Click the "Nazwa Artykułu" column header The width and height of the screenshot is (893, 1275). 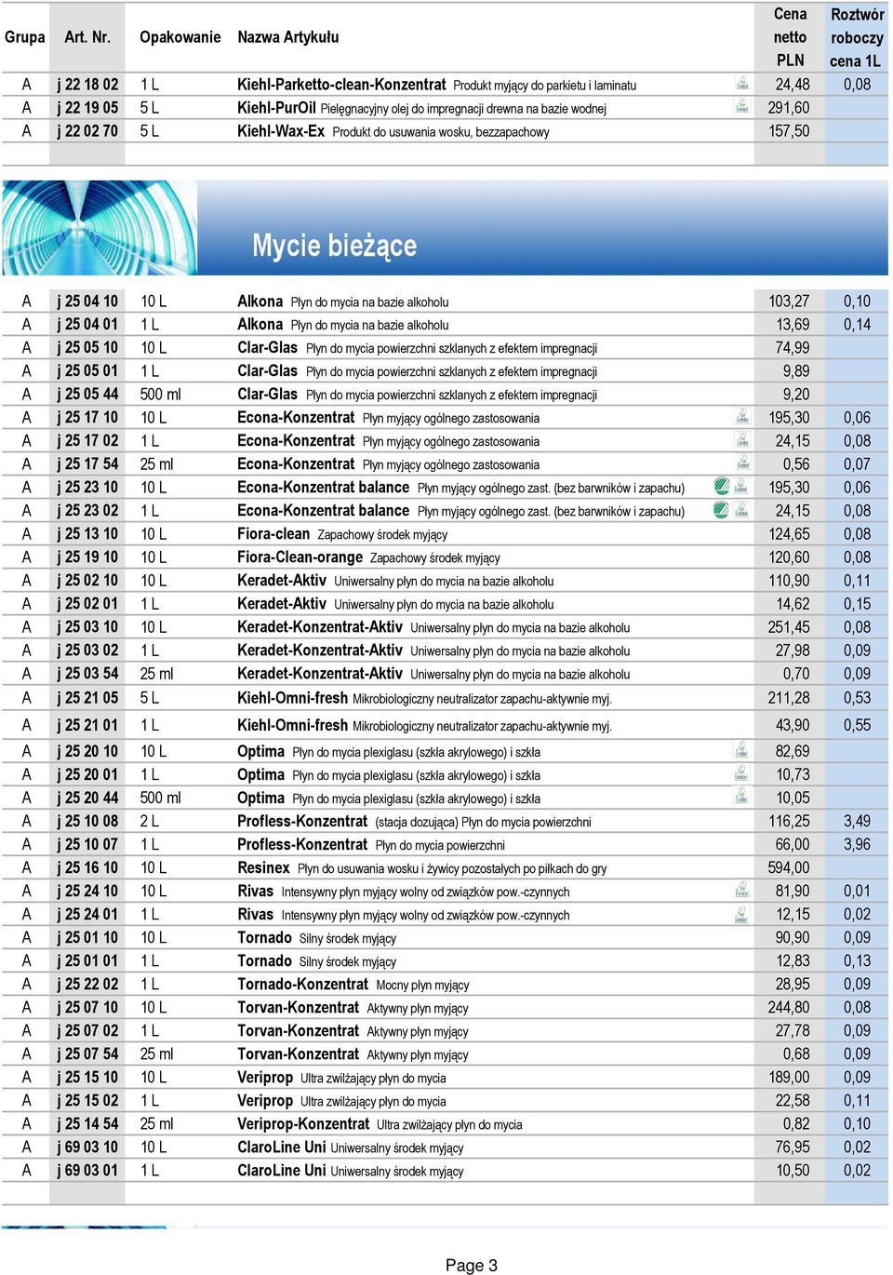pos(288,37)
